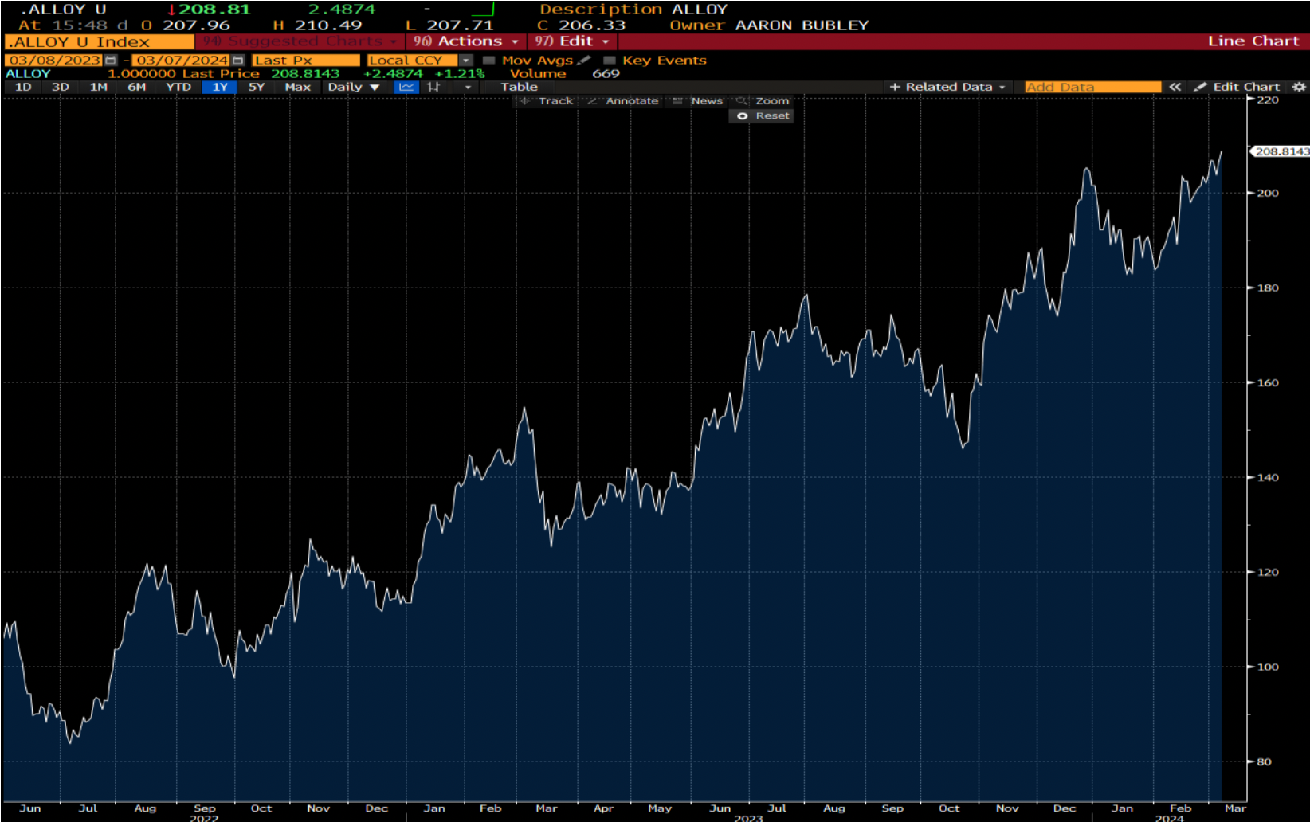Image resolution: width=1310 pixels, height=822 pixels.
Task: Click the 208.8143 price marker on axis
Action: tap(1281, 151)
